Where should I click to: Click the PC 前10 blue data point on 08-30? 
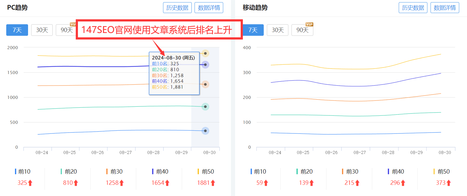[205, 131]
